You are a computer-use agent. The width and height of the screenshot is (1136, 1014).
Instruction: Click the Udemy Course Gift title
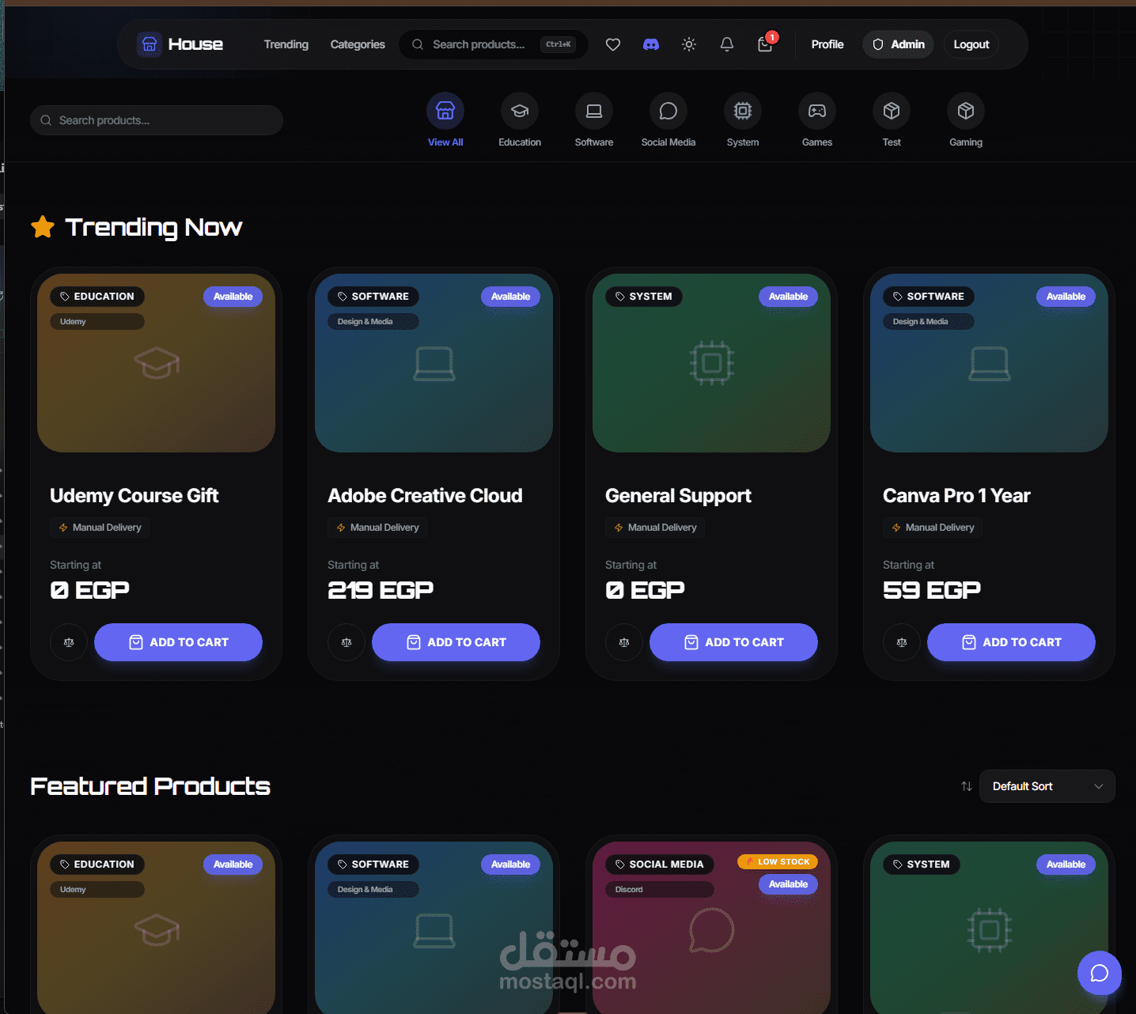click(134, 496)
